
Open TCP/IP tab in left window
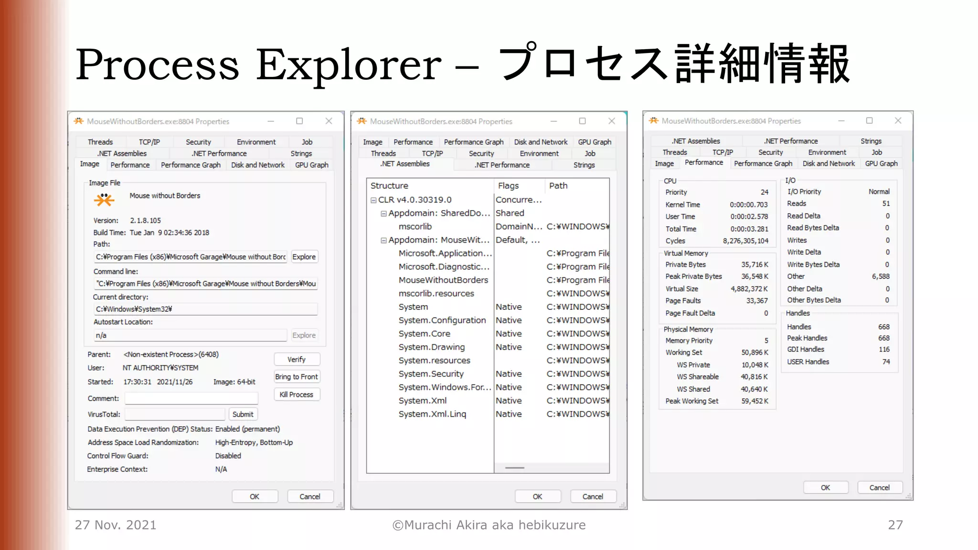pyautogui.click(x=149, y=142)
